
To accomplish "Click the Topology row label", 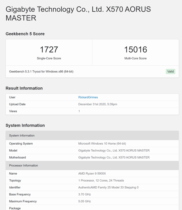I will point(15,181).
